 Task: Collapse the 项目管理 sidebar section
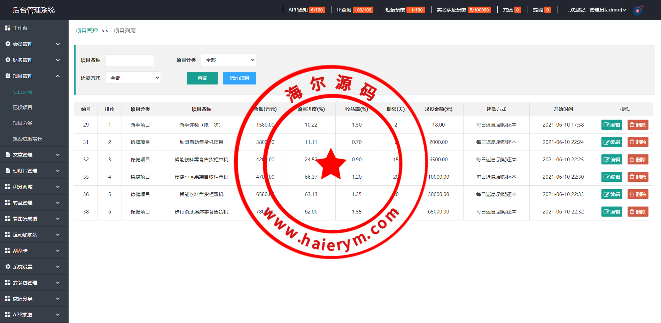(58, 76)
